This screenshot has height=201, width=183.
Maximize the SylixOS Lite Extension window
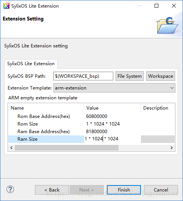pos(156,6)
